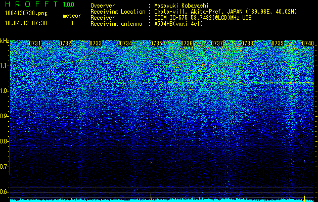The image size is (318, 202).
Task: Click the 0.9 kHz axis label
Action: pos(5,116)
